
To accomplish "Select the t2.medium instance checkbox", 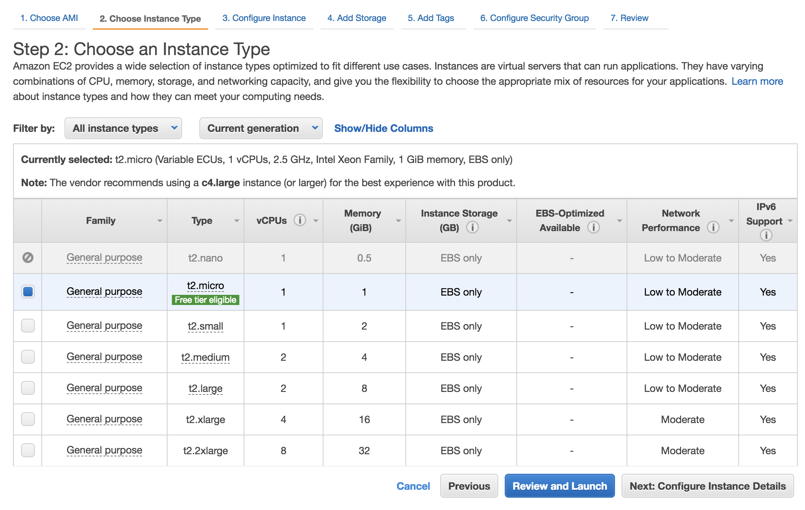I will pyautogui.click(x=28, y=357).
